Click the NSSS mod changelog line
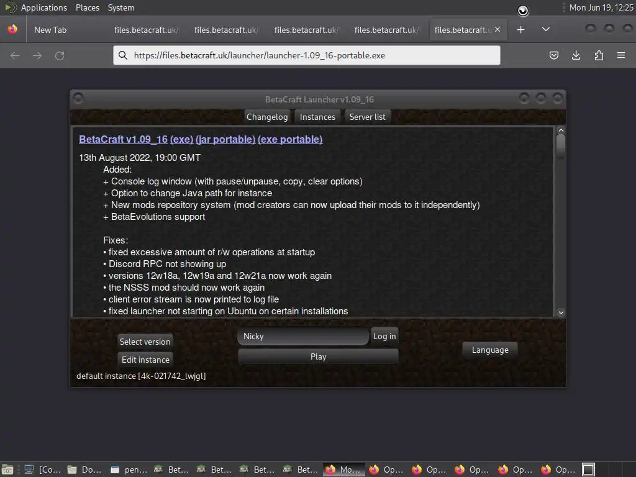636x477 pixels. coord(184,288)
